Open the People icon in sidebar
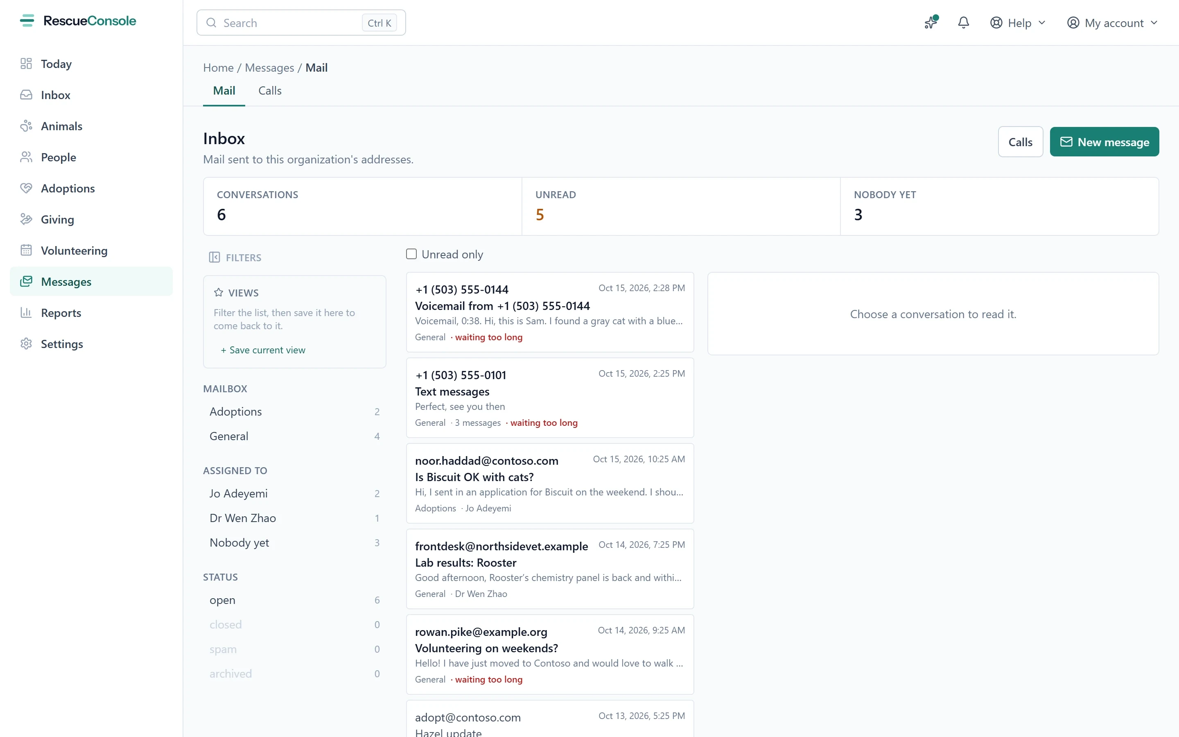1179x737 pixels. pos(26,158)
